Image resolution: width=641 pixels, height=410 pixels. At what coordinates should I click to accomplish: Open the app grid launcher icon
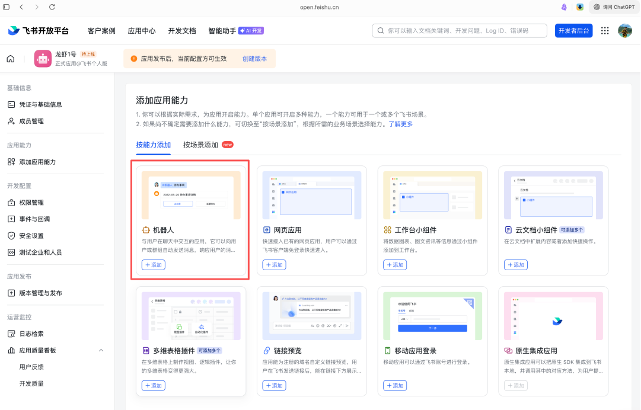coord(605,31)
